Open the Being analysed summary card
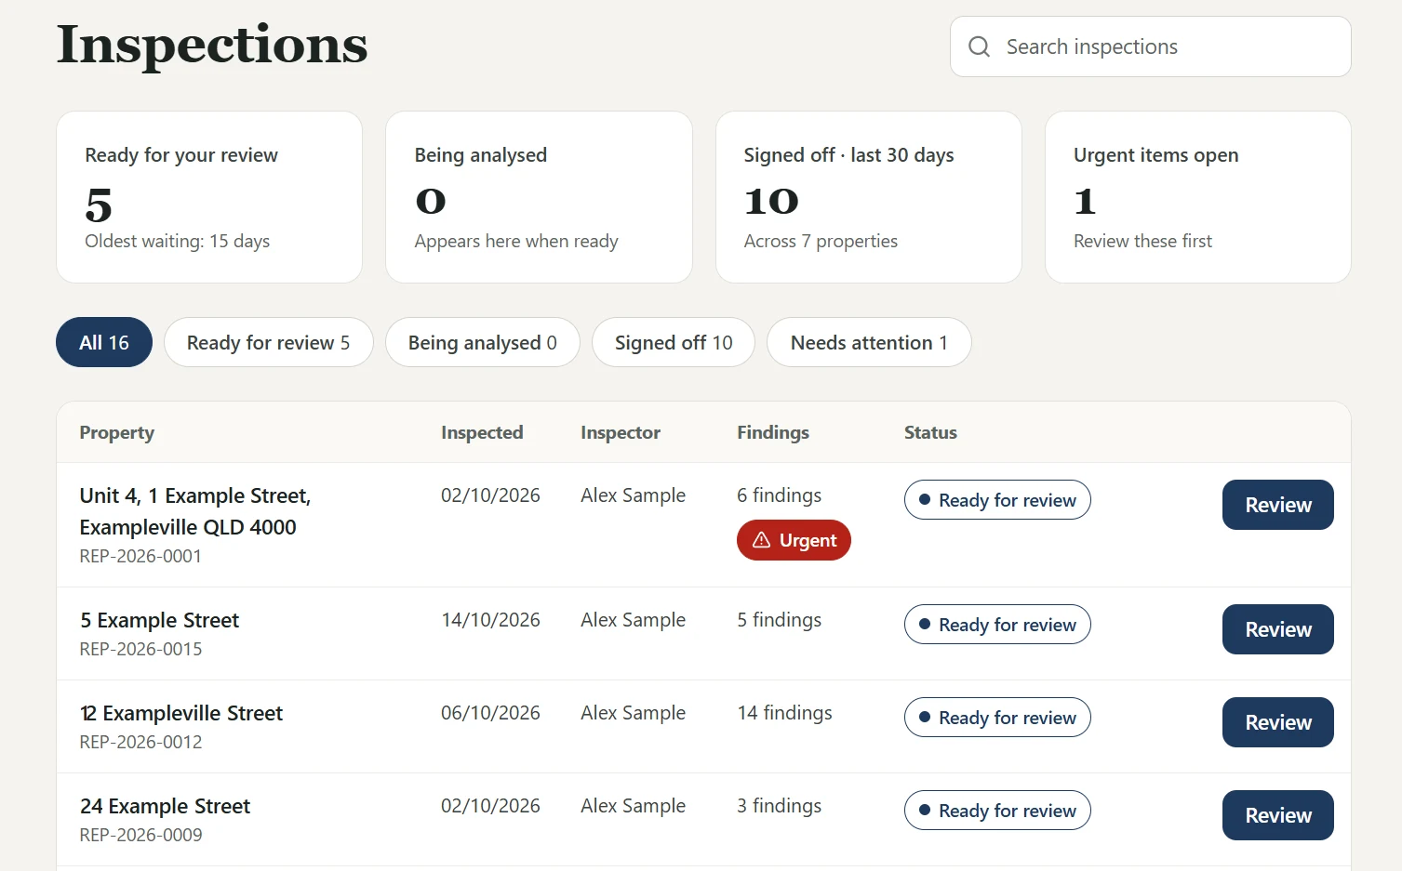Viewport: 1402px width, 871px height. pos(539,197)
